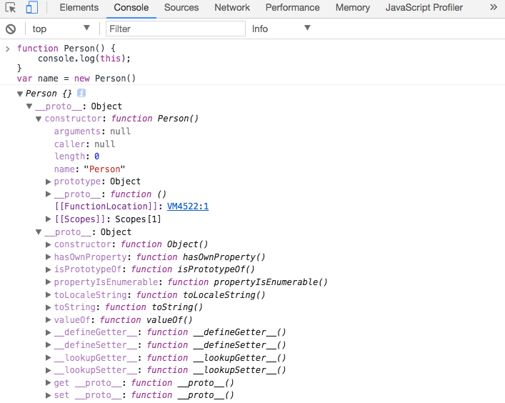Click the Filter input field
505x403 pixels.
175,29
